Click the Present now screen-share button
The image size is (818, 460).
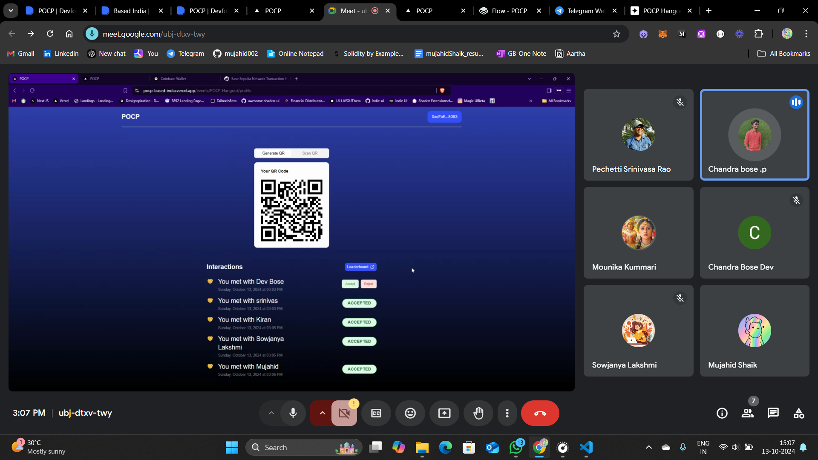pyautogui.click(x=444, y=413)
